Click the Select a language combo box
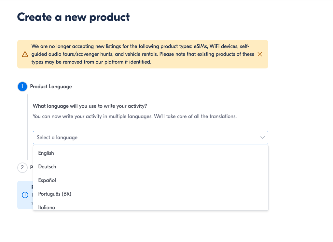Screen dimensions: 333x242 (150, 138)
